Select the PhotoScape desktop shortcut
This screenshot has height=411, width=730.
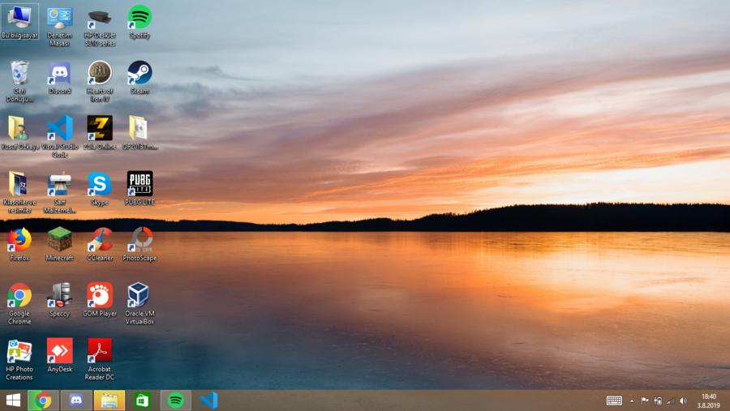140,244
